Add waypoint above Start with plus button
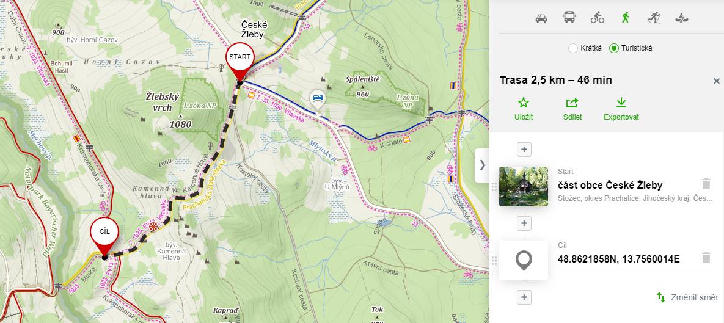 point(524,150)
